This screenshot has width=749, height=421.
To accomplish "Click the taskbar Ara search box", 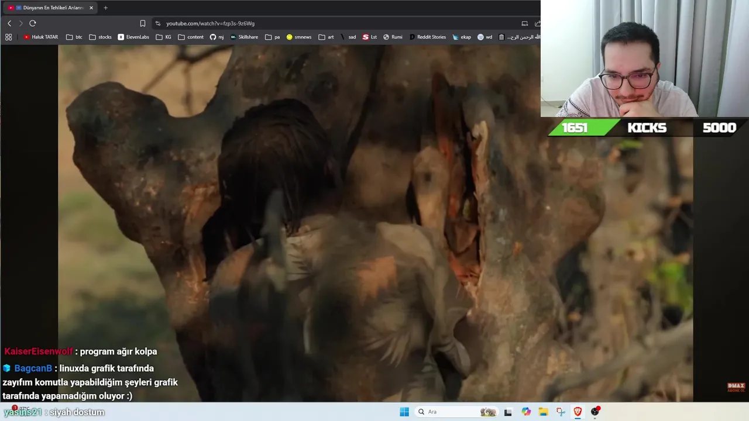I will pyautogui.click(x=458, y=412).
